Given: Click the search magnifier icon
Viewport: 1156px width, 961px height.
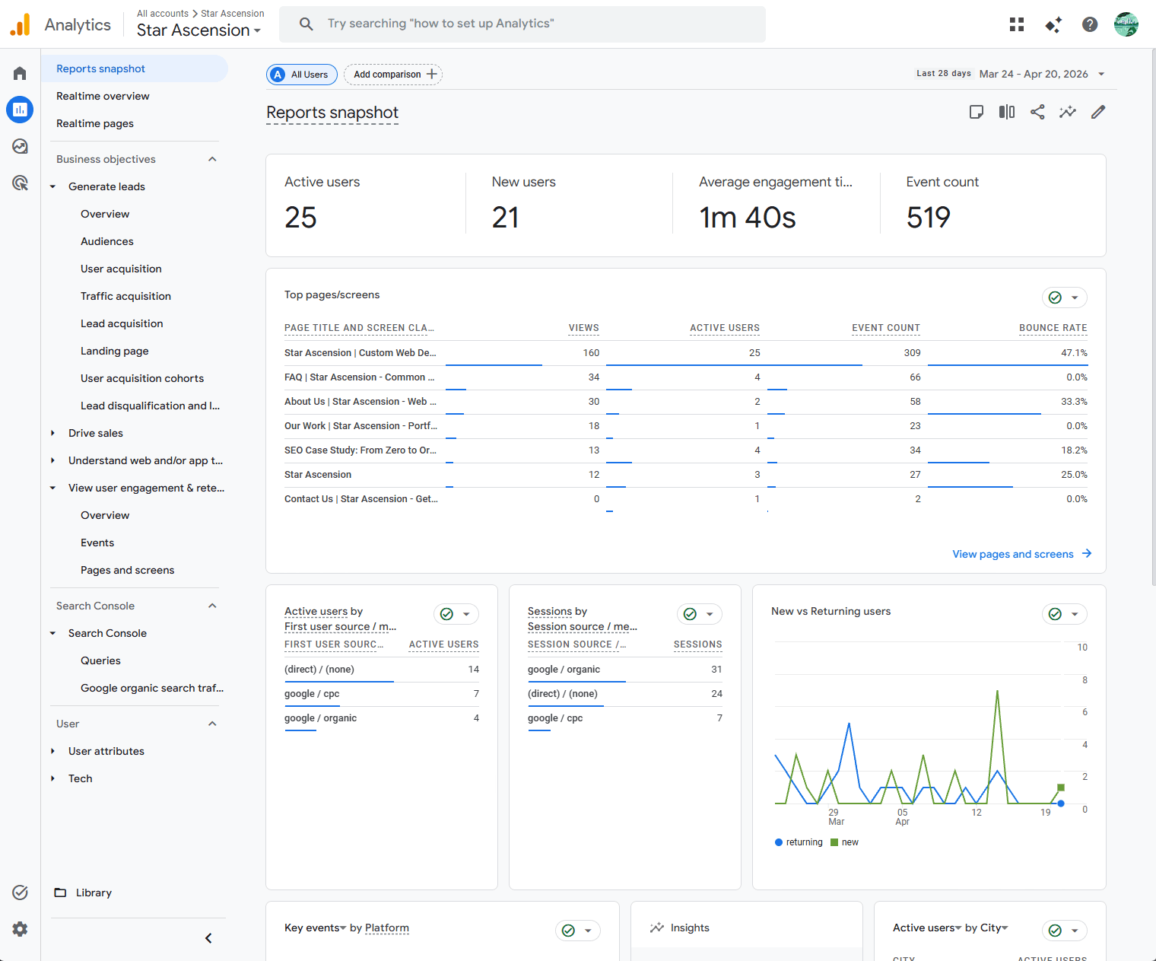Looking at the screenshot, I should [306, 24].
